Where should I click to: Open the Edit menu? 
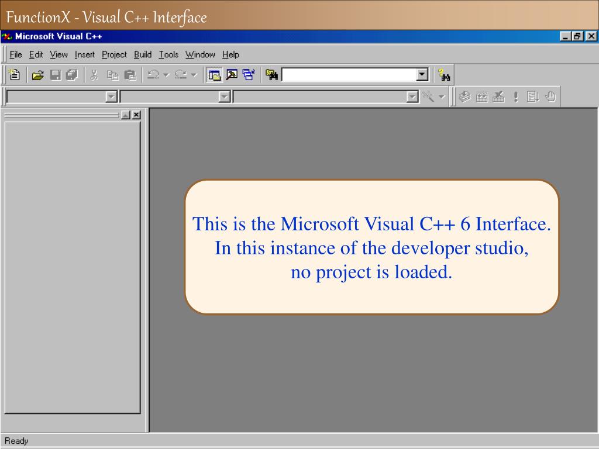tap(36, 54)
